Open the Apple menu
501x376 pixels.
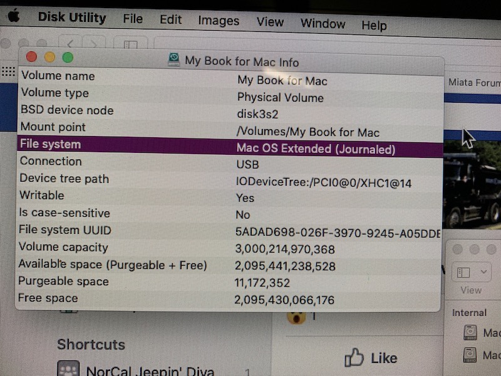pos(13,15)
